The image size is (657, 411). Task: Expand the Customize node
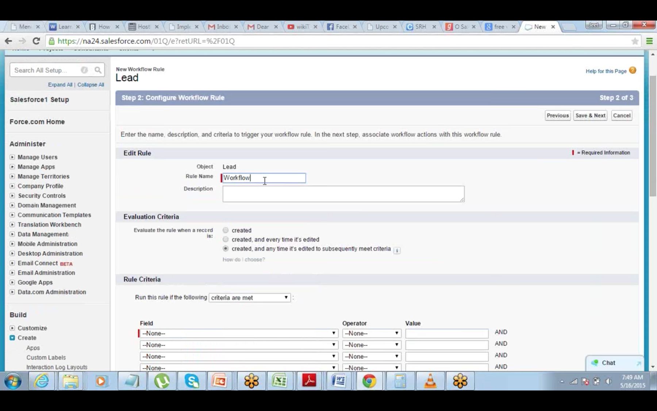[x=12, y=328]
